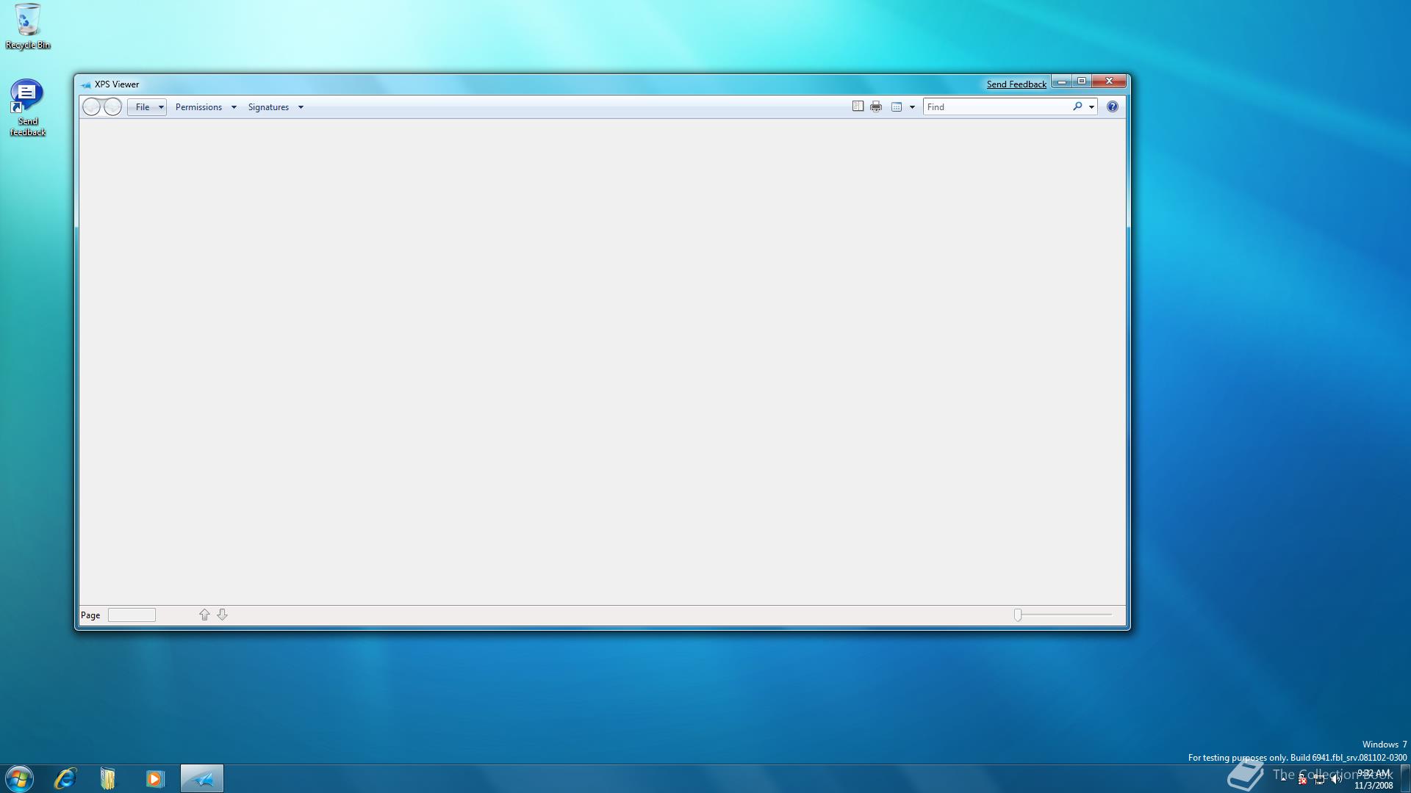Screen dimensions: 1411x793
Task: Go to next page with down arrow
Action: click(x=222, y=615)
